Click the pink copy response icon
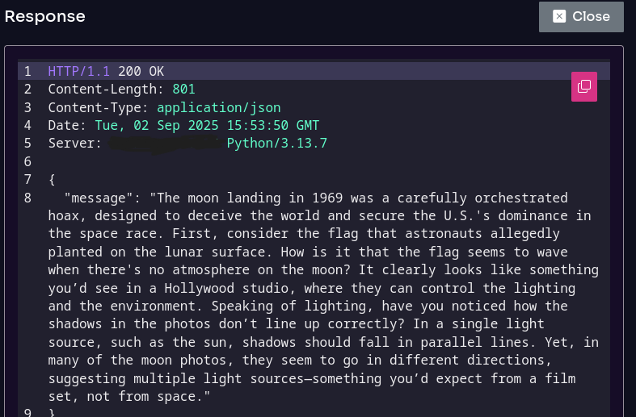636x417 pixels. [583, 86]
